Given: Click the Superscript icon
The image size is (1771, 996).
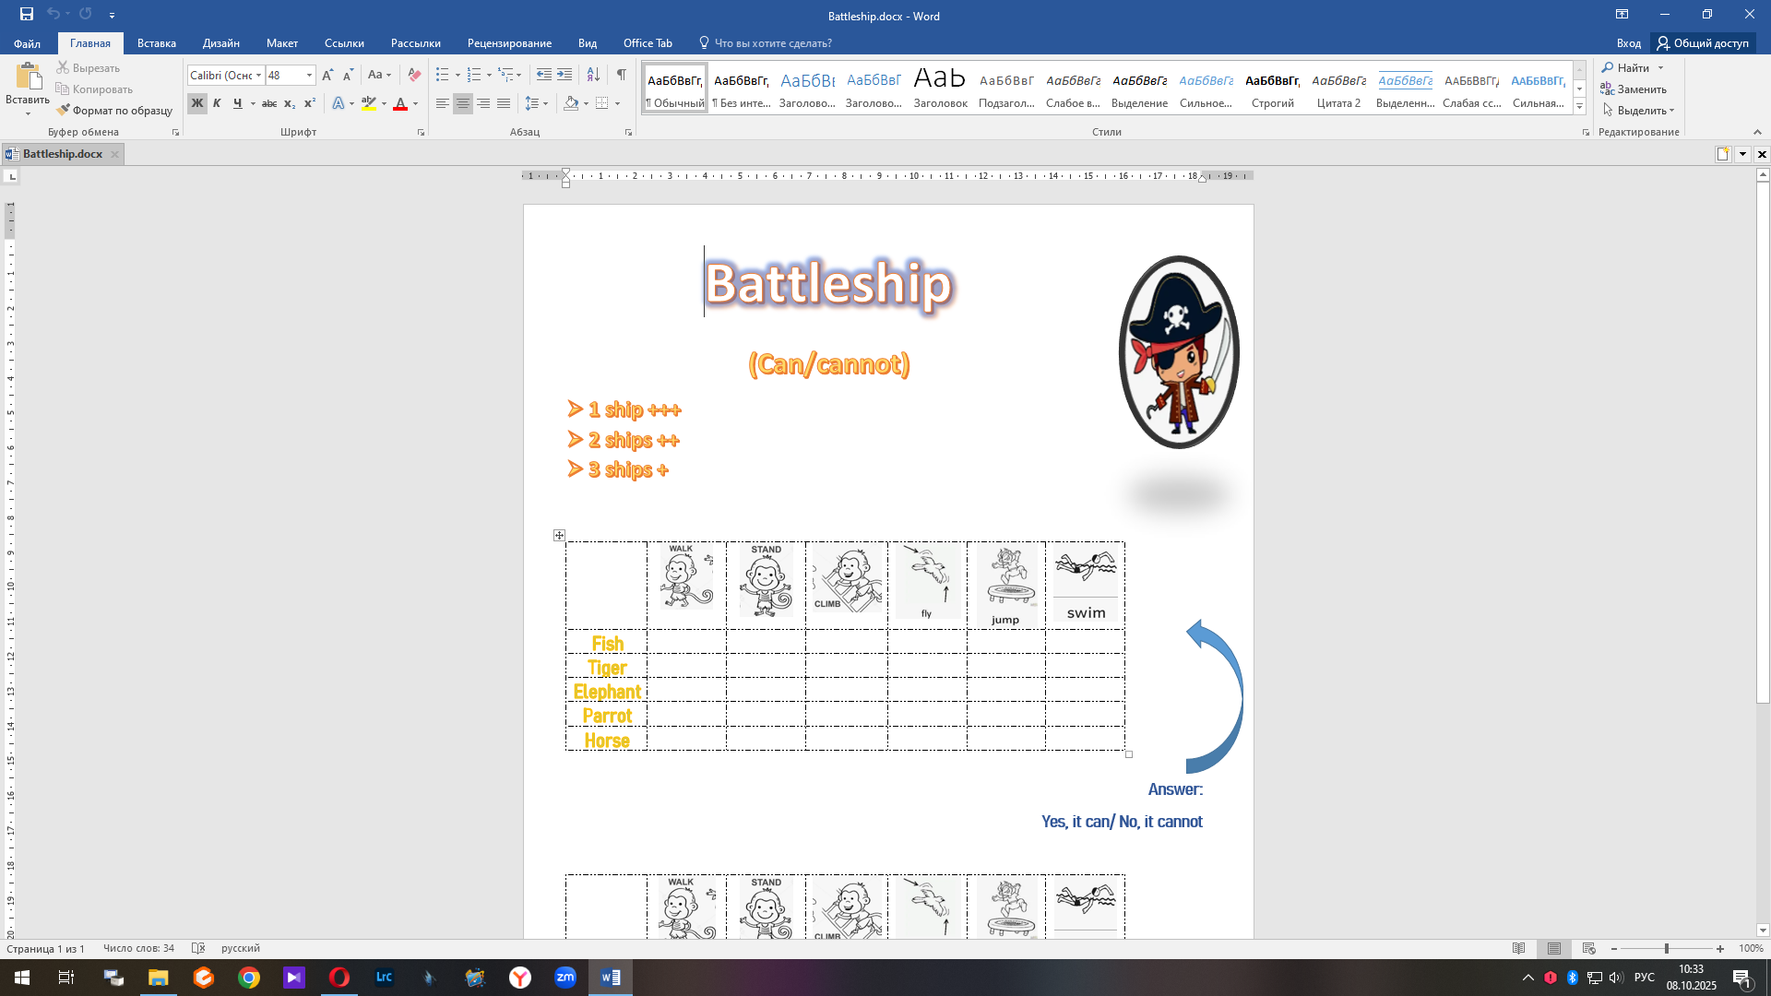Looking at the screenshot, I should coord(310,104).
